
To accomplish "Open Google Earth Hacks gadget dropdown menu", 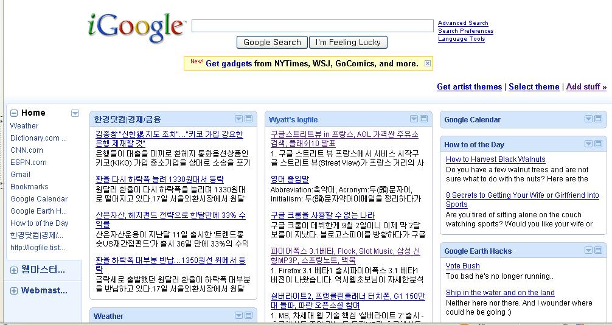I will [x=588, y=250].
